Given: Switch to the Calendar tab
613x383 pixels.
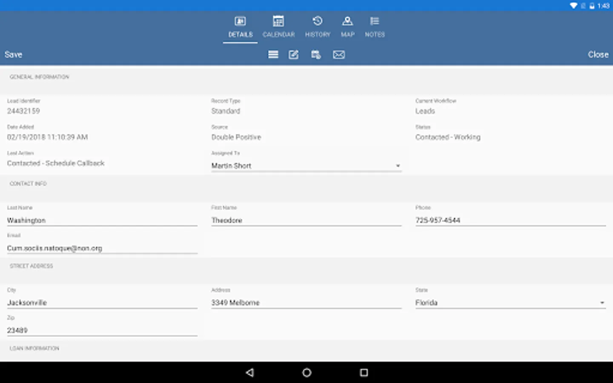Looking at the screenshot, I should coord(278,27).
